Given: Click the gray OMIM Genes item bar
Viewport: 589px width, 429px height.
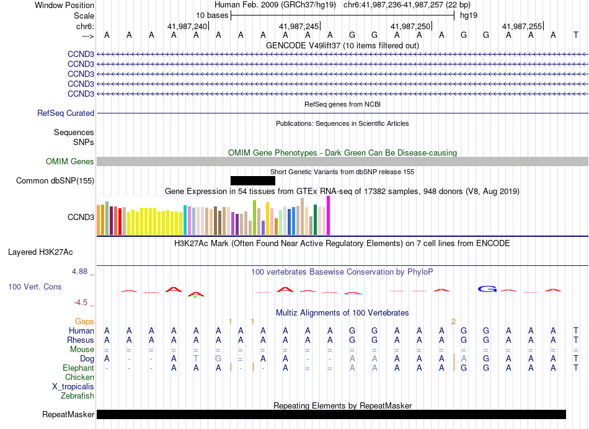Looking at the screenshot, I should [x=342, y=162].
